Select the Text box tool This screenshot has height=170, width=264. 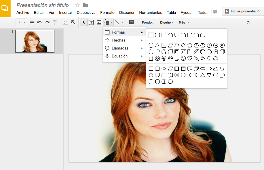[91, 22]
